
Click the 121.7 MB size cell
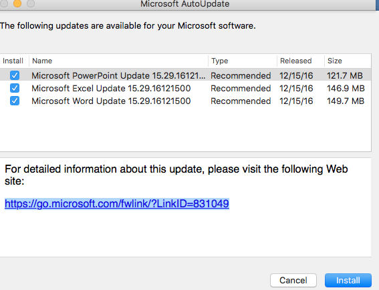(x=345, y=76)
